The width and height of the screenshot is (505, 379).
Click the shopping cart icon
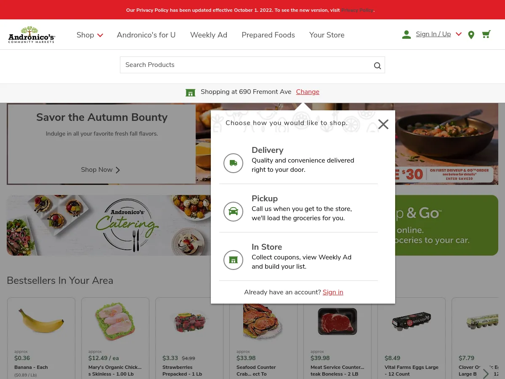pyautogui.click(x=486, y=35)
